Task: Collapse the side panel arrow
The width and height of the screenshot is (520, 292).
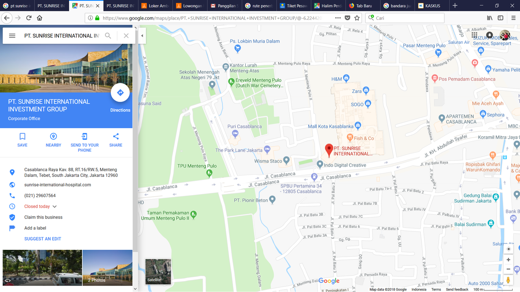Action: (142, 36)
